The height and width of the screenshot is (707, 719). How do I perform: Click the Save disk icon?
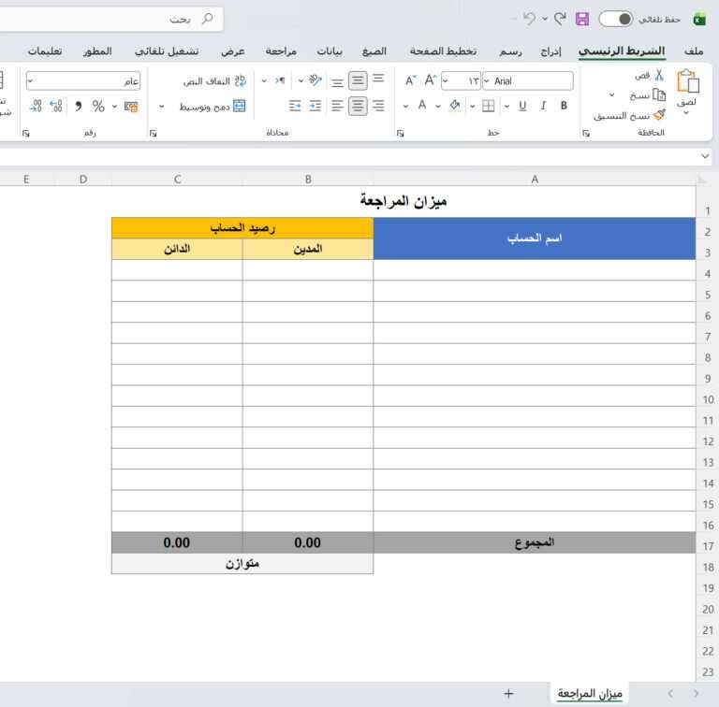582,19
